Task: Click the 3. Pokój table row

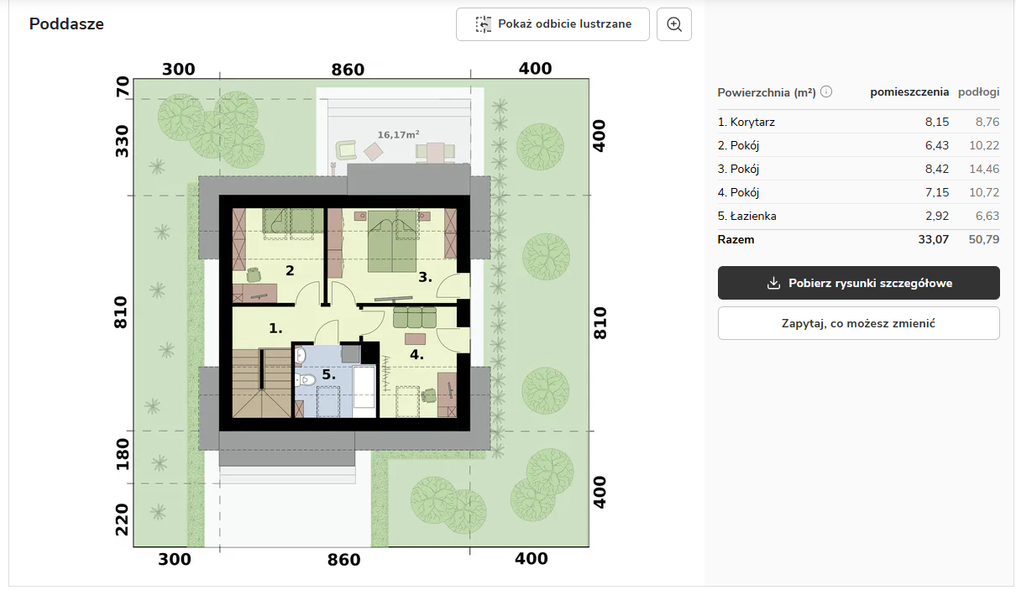Action: click(x=858, y=169)
